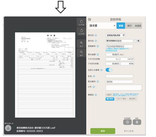Viewport: 156px width, 137px height.
Task: Show info for 取引金額
Action: 98,54
